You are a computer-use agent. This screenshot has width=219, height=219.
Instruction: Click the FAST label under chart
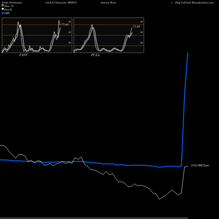click(x=23, y=55)
